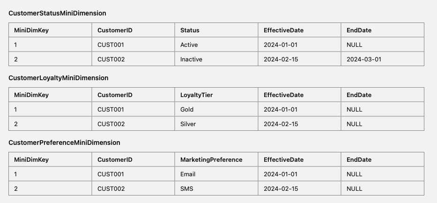Click the Email marketing preference cell
This screenshot has width=437, height=203.
[x=188, y=174]
